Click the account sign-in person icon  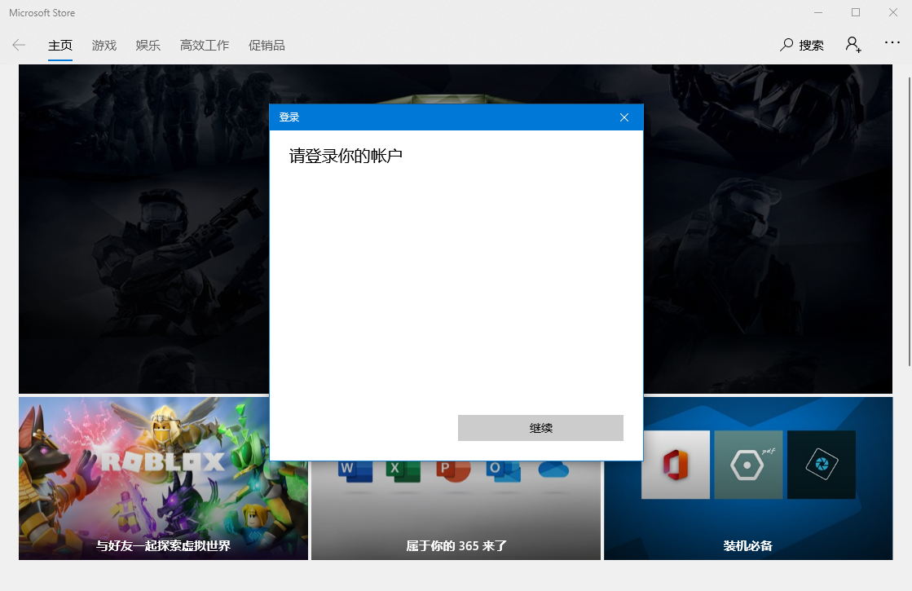pos(853,45)
